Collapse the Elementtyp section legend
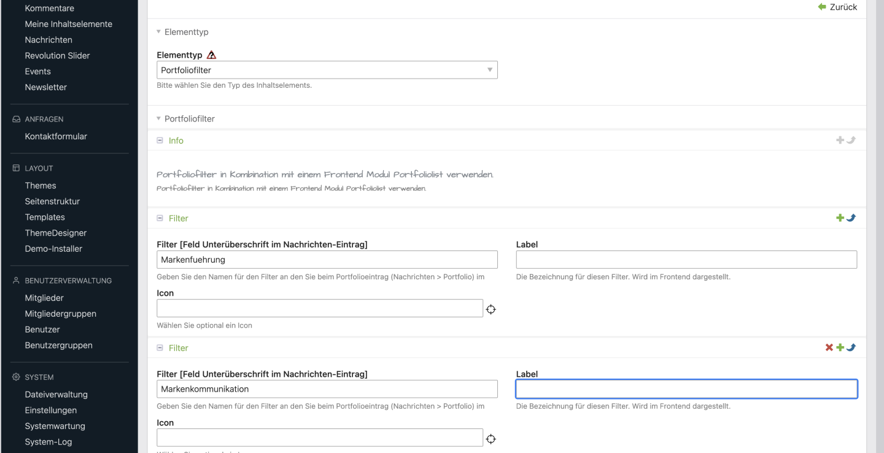This screenshot has height=453, width=884. click(x=186, y=32)
